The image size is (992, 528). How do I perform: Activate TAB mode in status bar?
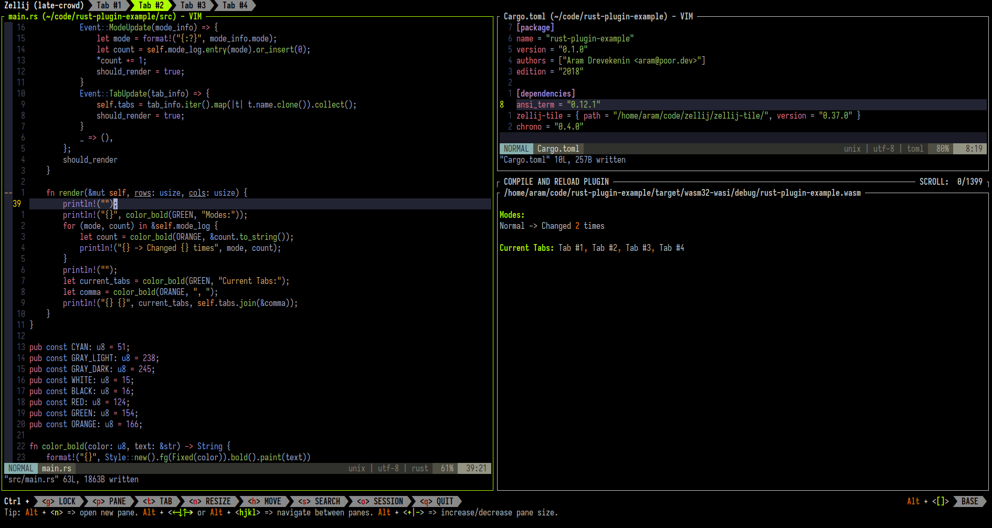click(x=157, y=501)
